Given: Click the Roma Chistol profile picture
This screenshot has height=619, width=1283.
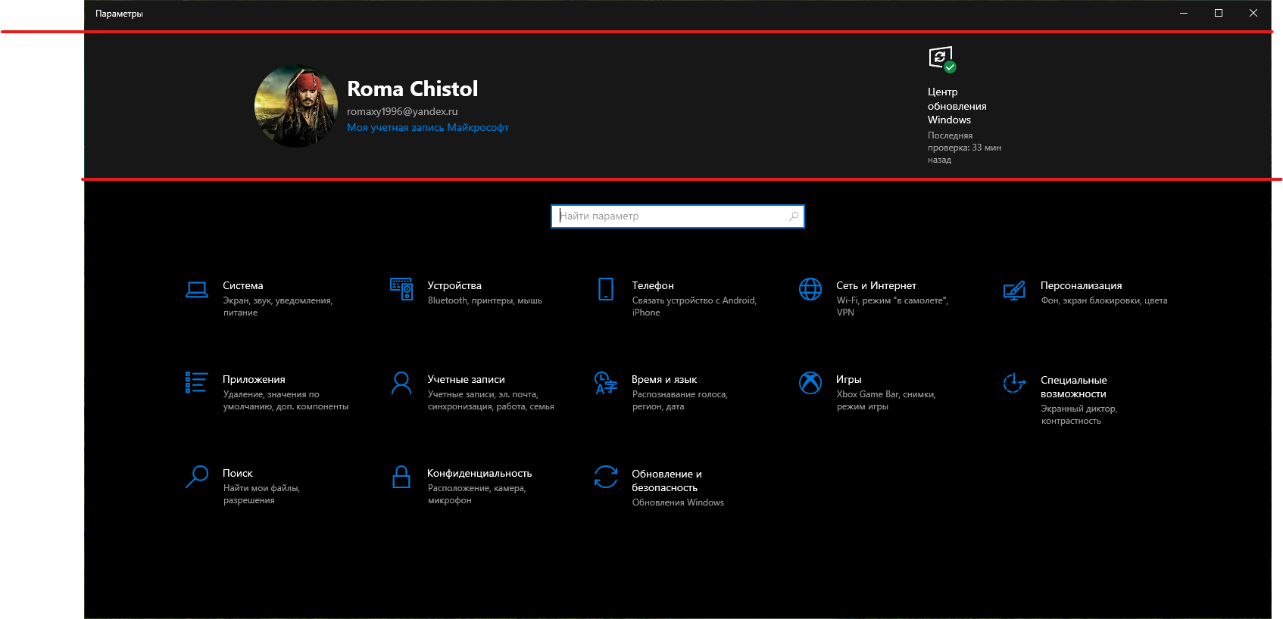Looking at the screenshot, I should click(296, 106).
